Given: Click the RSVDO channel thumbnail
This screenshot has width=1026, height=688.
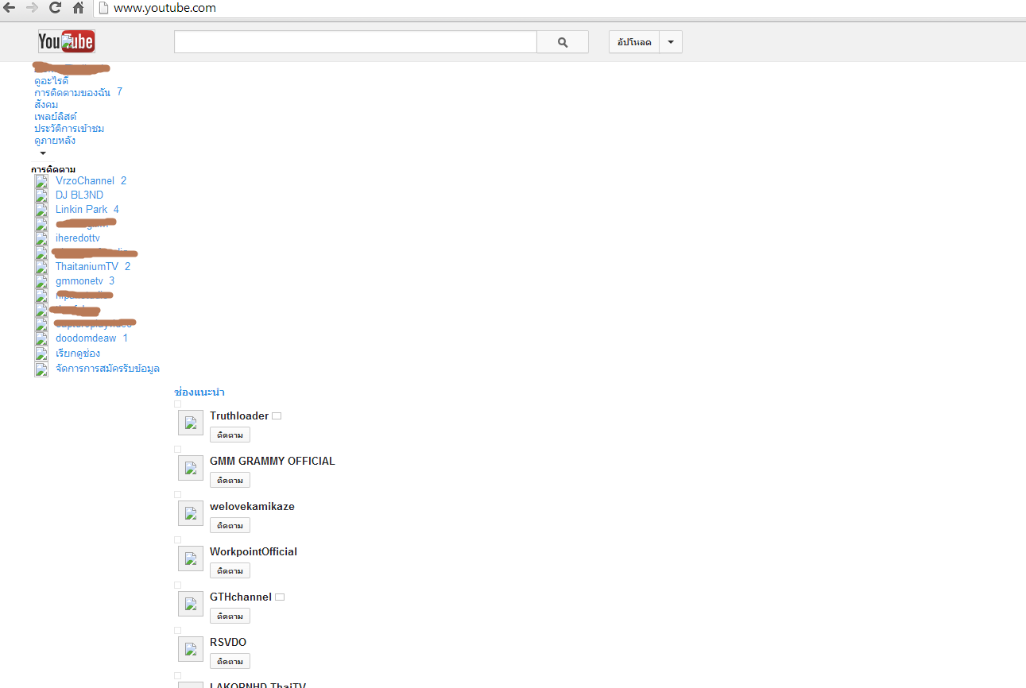Looking at the screenshot, I should pyautogui.click(x=191, y=649).
